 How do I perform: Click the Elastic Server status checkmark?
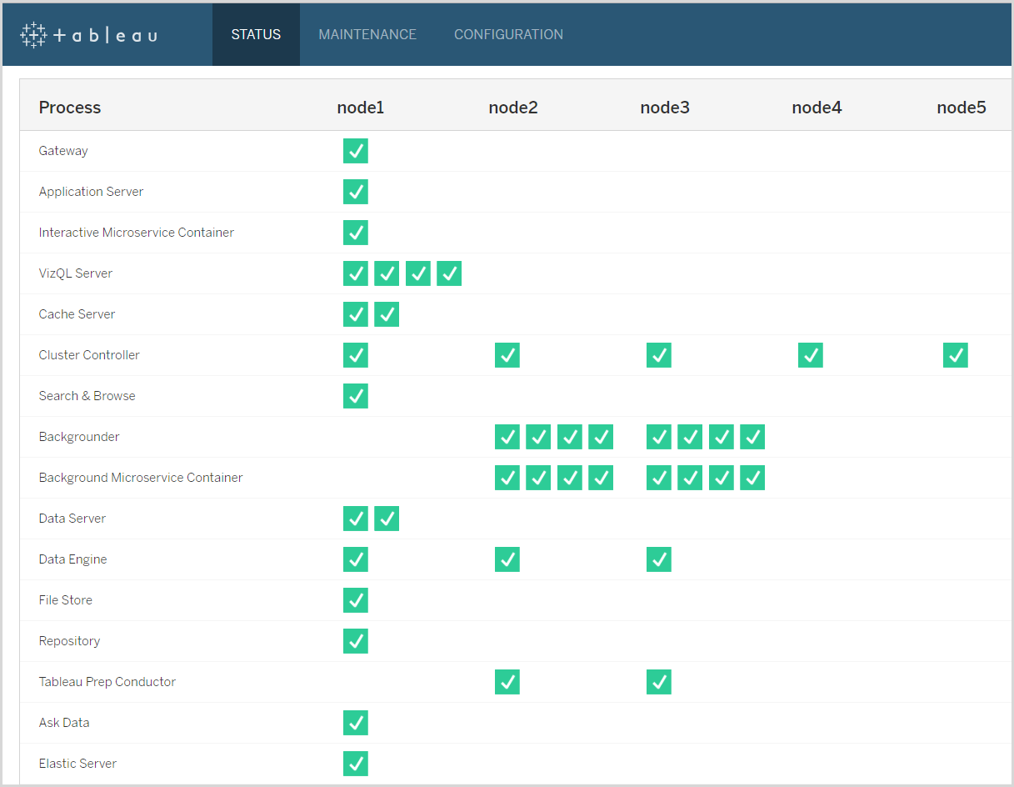(356, 764)
